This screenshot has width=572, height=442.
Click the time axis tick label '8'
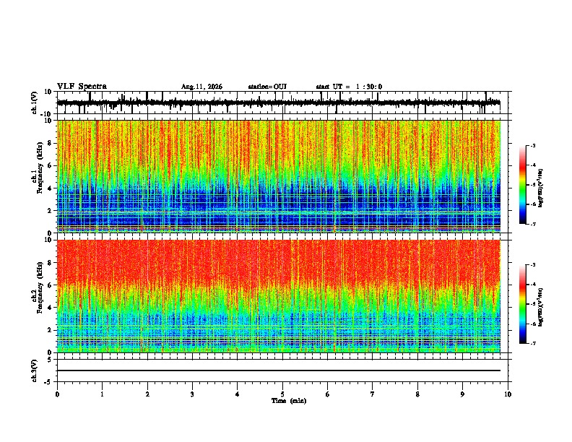(417, 394)
